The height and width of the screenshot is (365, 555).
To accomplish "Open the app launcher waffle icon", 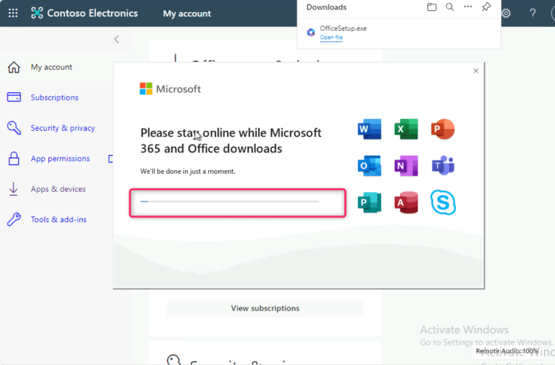I will coord(13,13).
